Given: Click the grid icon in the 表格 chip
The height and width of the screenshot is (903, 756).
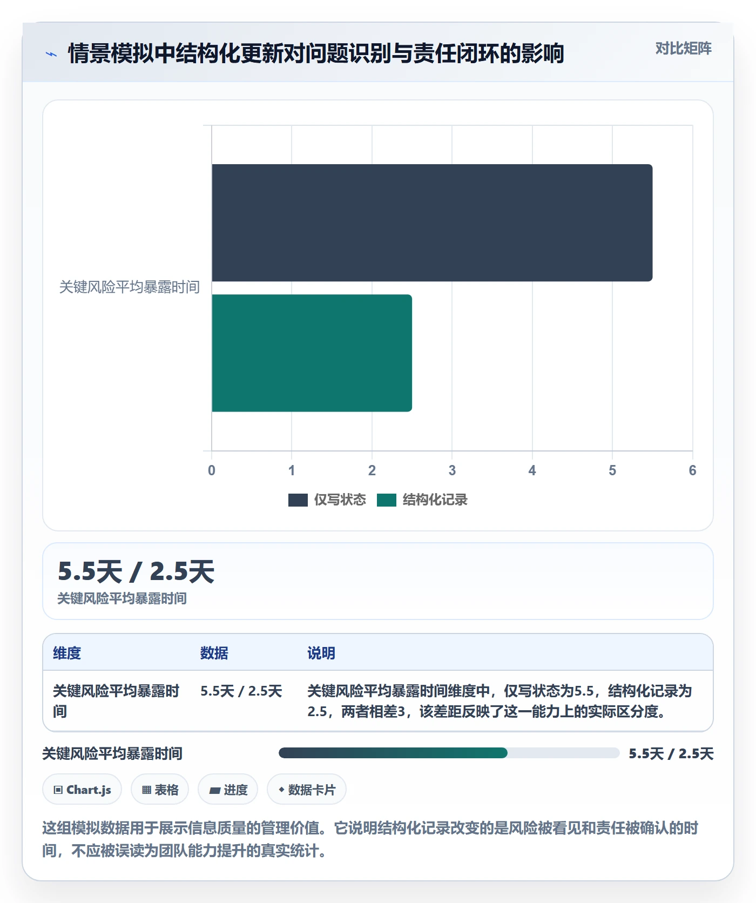Looking at the screenshot, I should pos(146,790).
